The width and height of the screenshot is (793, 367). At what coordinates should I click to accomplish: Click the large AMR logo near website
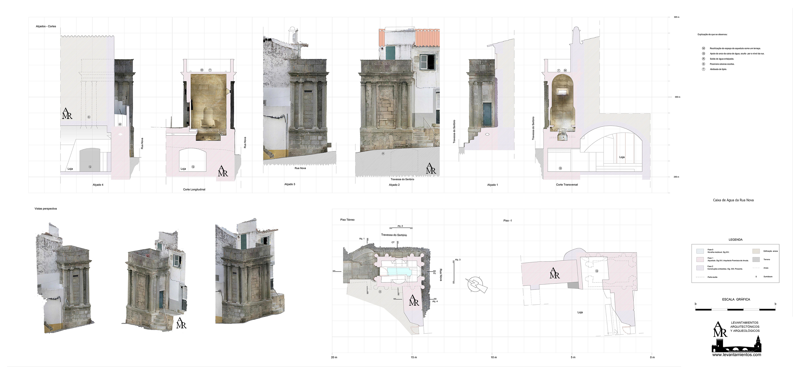tap(720, 329)
